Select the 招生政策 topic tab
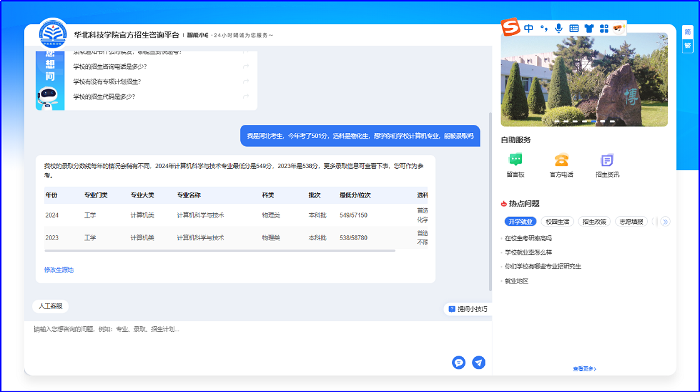The width and height of the screenshot is (700, 392). click(x=594, y=221)
